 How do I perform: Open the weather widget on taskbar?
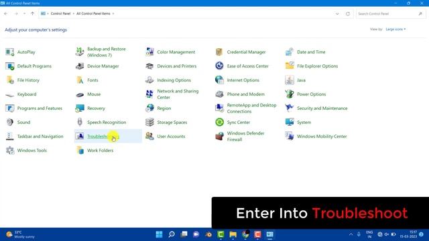[x=21, y=234]
